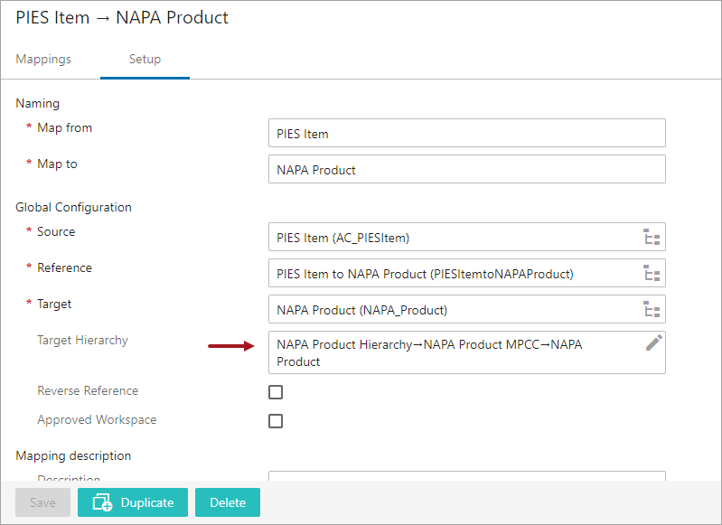Open the Target object type picker icon
The width and height of the screenshot is (722, 525).
coord(652,310)
